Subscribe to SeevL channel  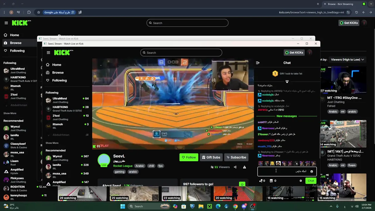pyautogui.click(x=236, y=157)
